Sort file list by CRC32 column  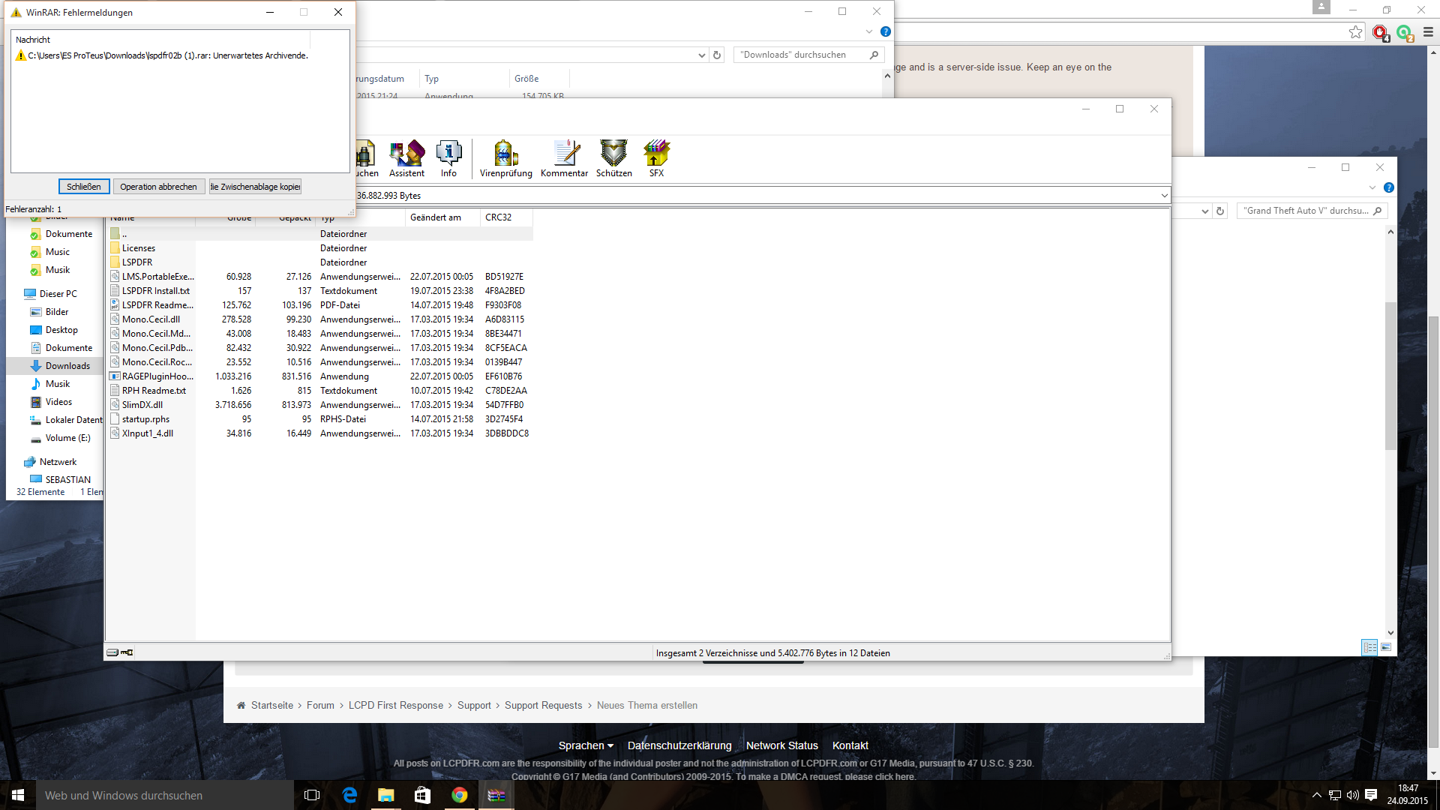tap(498, 217)
